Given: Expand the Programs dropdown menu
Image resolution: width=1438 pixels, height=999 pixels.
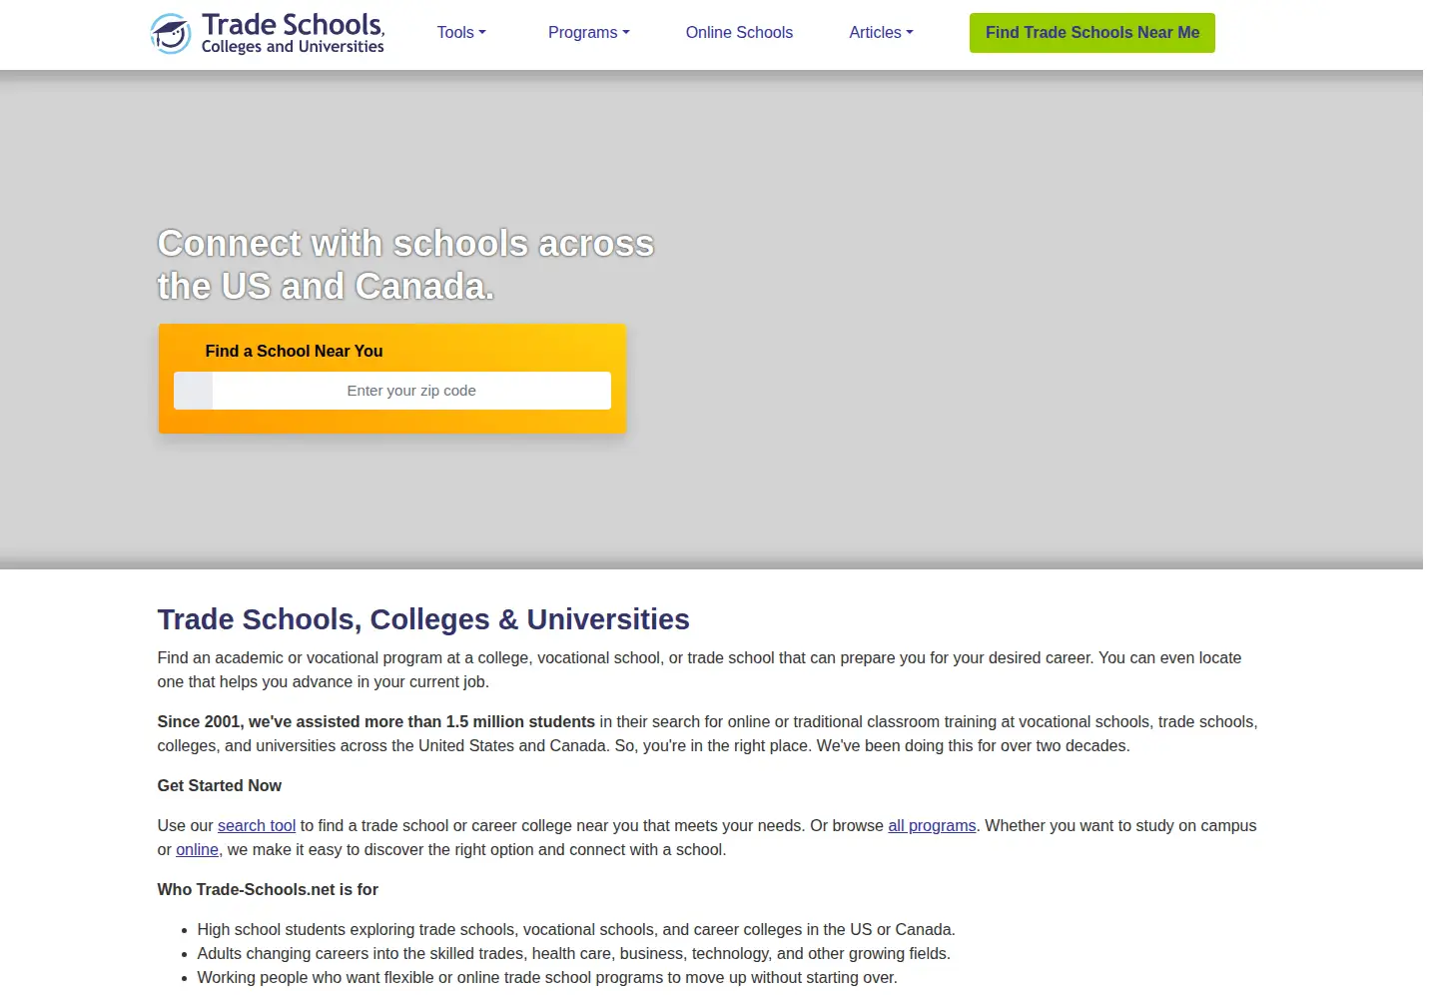Looking at the screenshot, I should (x=588, y=33).
